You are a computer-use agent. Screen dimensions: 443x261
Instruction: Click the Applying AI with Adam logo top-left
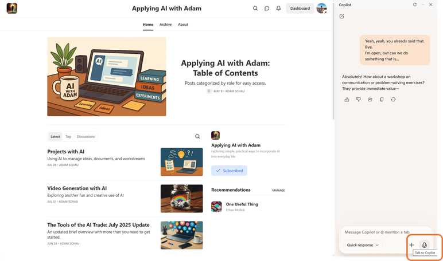[12, 8]
